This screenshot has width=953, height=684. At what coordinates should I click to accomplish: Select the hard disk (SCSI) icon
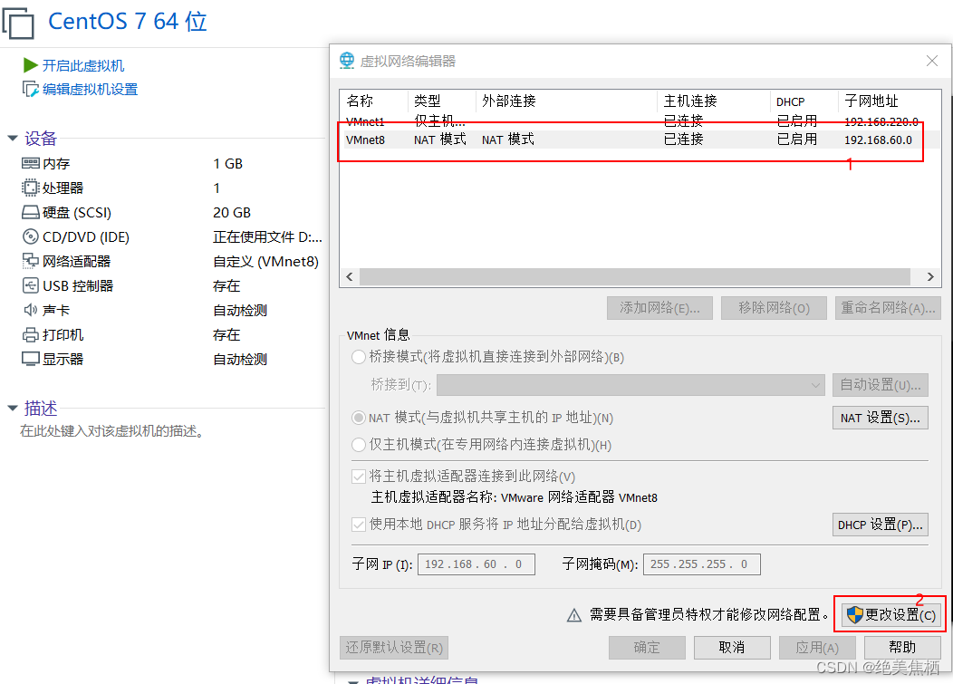tap(31, 212)
